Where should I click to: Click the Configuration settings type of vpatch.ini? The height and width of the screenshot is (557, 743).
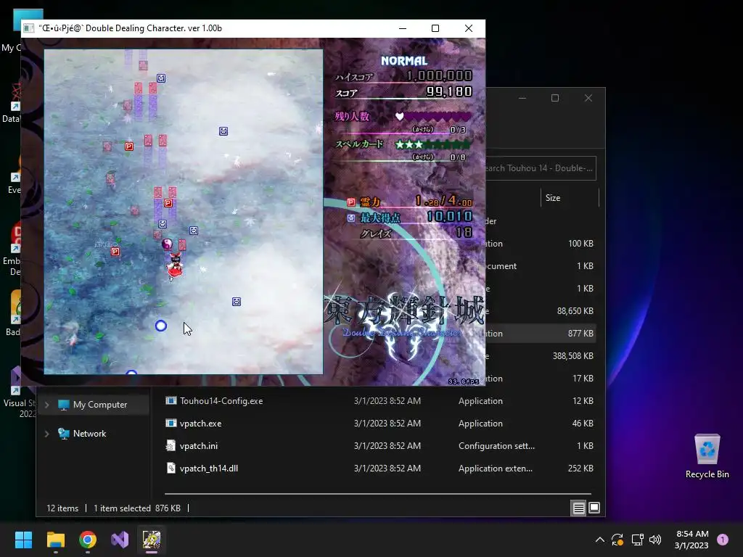coord(496,446)
